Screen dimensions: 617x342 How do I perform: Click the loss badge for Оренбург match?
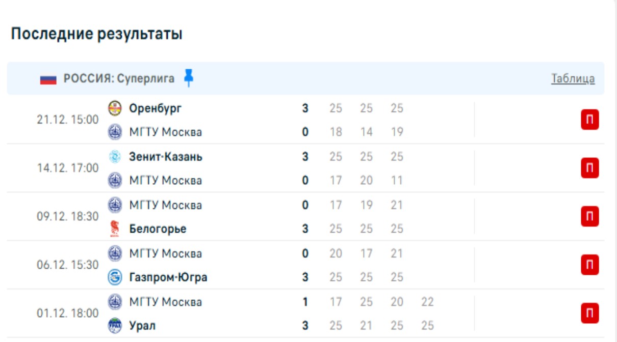590,120
